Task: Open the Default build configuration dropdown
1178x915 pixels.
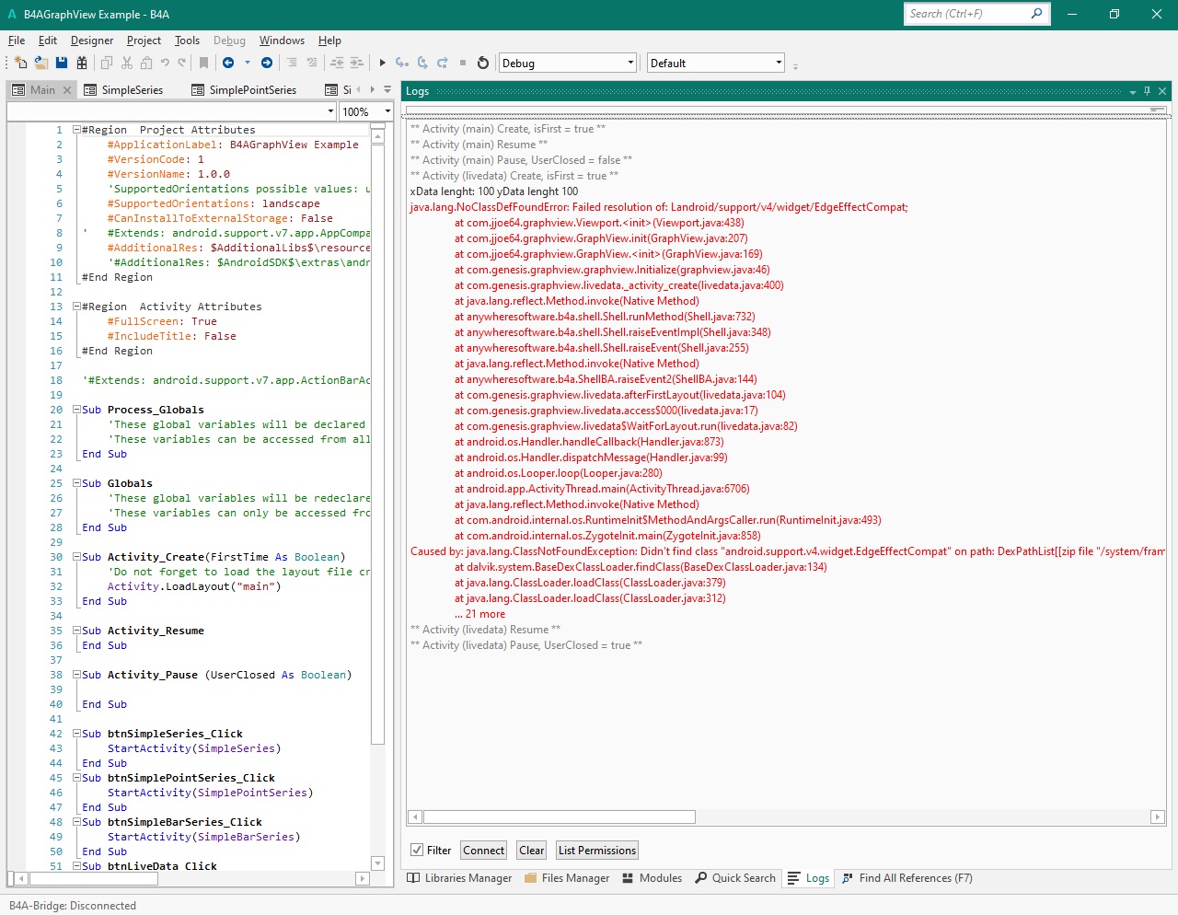Action: (x=716, y=63)
